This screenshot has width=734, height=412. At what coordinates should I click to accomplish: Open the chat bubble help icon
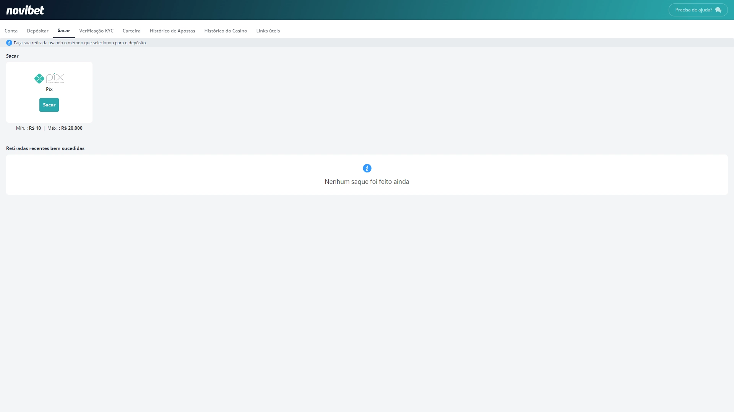click(x=718, y=10)
